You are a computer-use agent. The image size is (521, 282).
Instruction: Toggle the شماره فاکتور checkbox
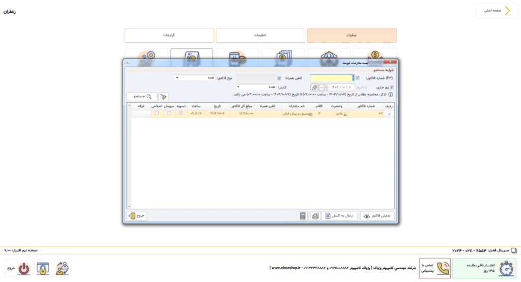click(x=358, y=78)
